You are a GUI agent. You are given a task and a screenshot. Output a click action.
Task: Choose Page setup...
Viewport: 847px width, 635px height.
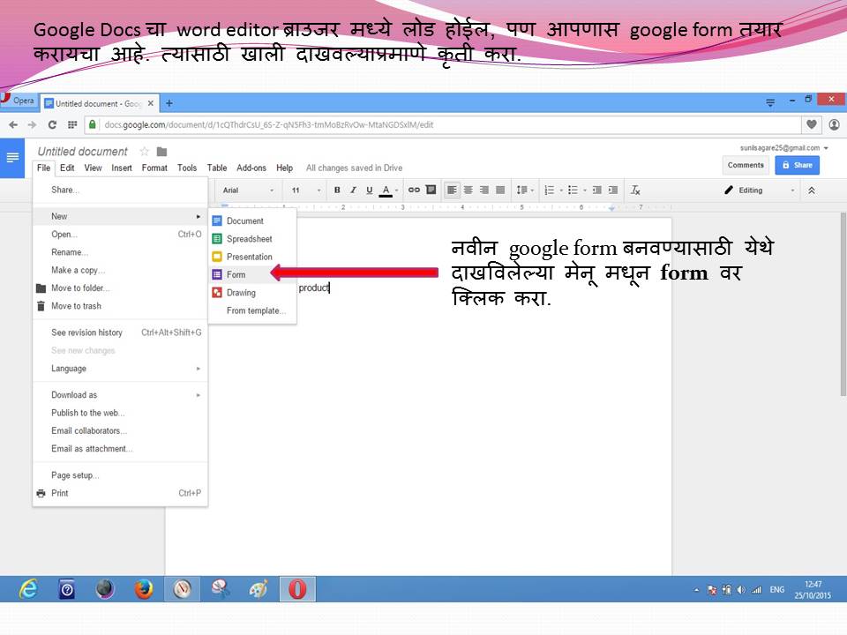[121, 475]
